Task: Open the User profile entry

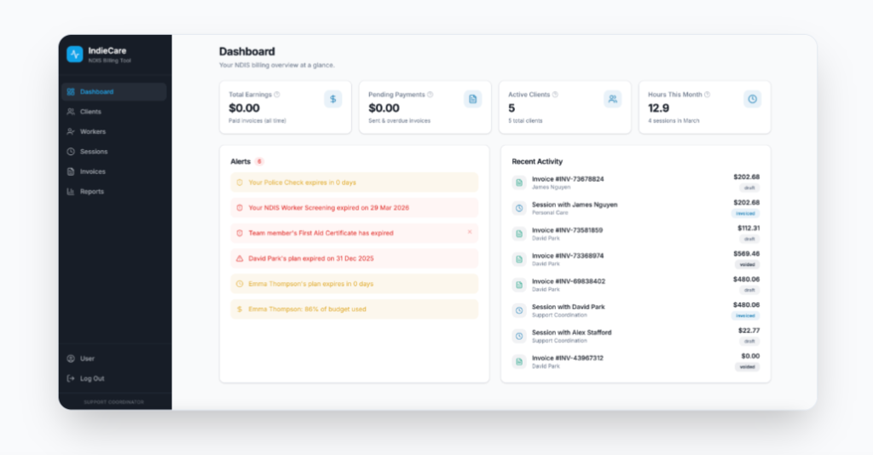Action: pyautogui.click(x=114, y=359)
